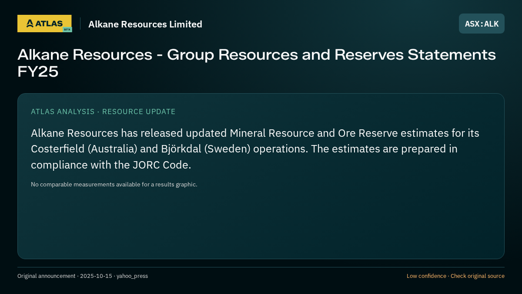Viewport: 522px width, 294px height.
Task: Select the Alkane Resources Limited company name
Action: [x=145, y=24]
